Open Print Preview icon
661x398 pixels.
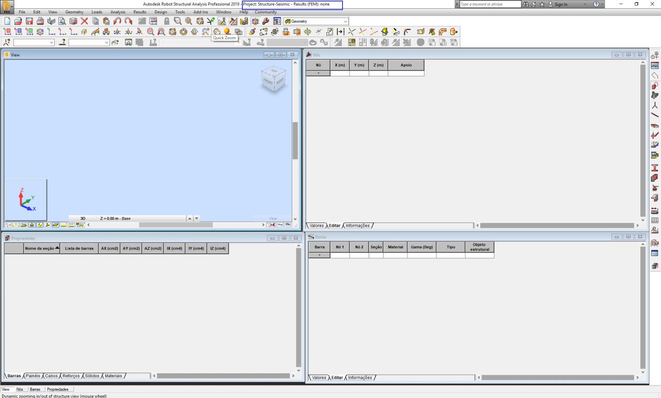(x=62, y=22)
